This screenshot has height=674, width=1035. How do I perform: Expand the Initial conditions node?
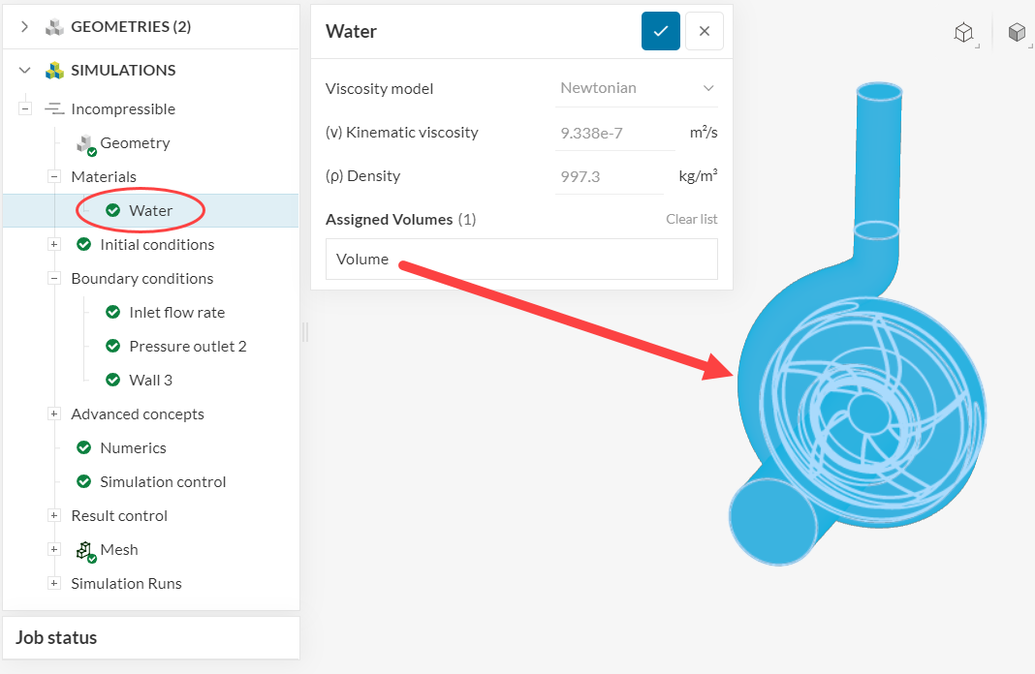click(x=54, y=245)
